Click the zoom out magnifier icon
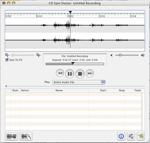Viewport: 150px width, 143px height. pos(7,55)
